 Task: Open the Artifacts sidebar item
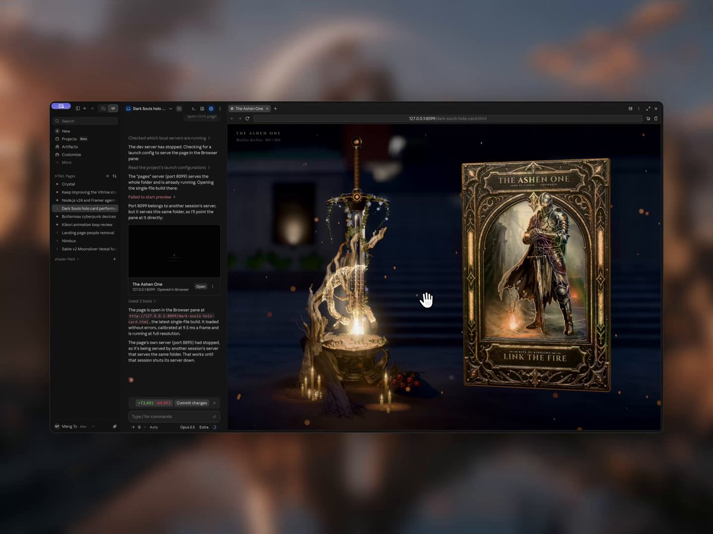point(70,147)
